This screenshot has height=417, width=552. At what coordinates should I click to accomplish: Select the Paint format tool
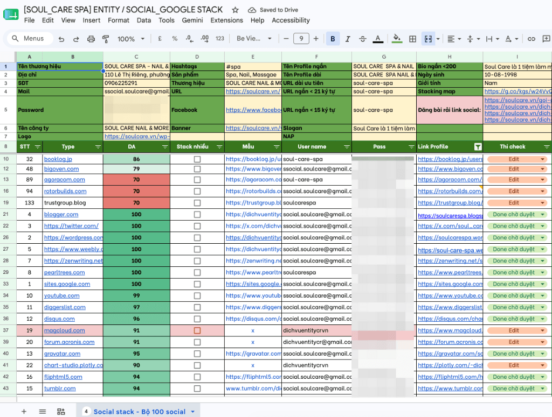pos(105,39)
